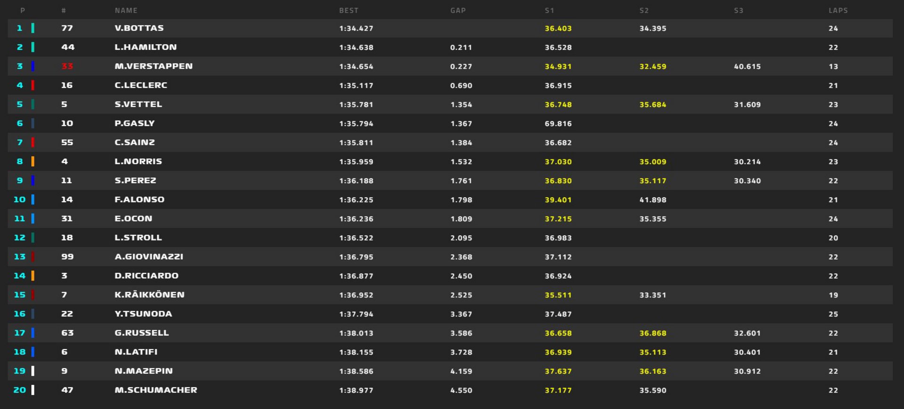Click Leclerc's red team color bar
904x409 pixels.
tap(33, 85)
